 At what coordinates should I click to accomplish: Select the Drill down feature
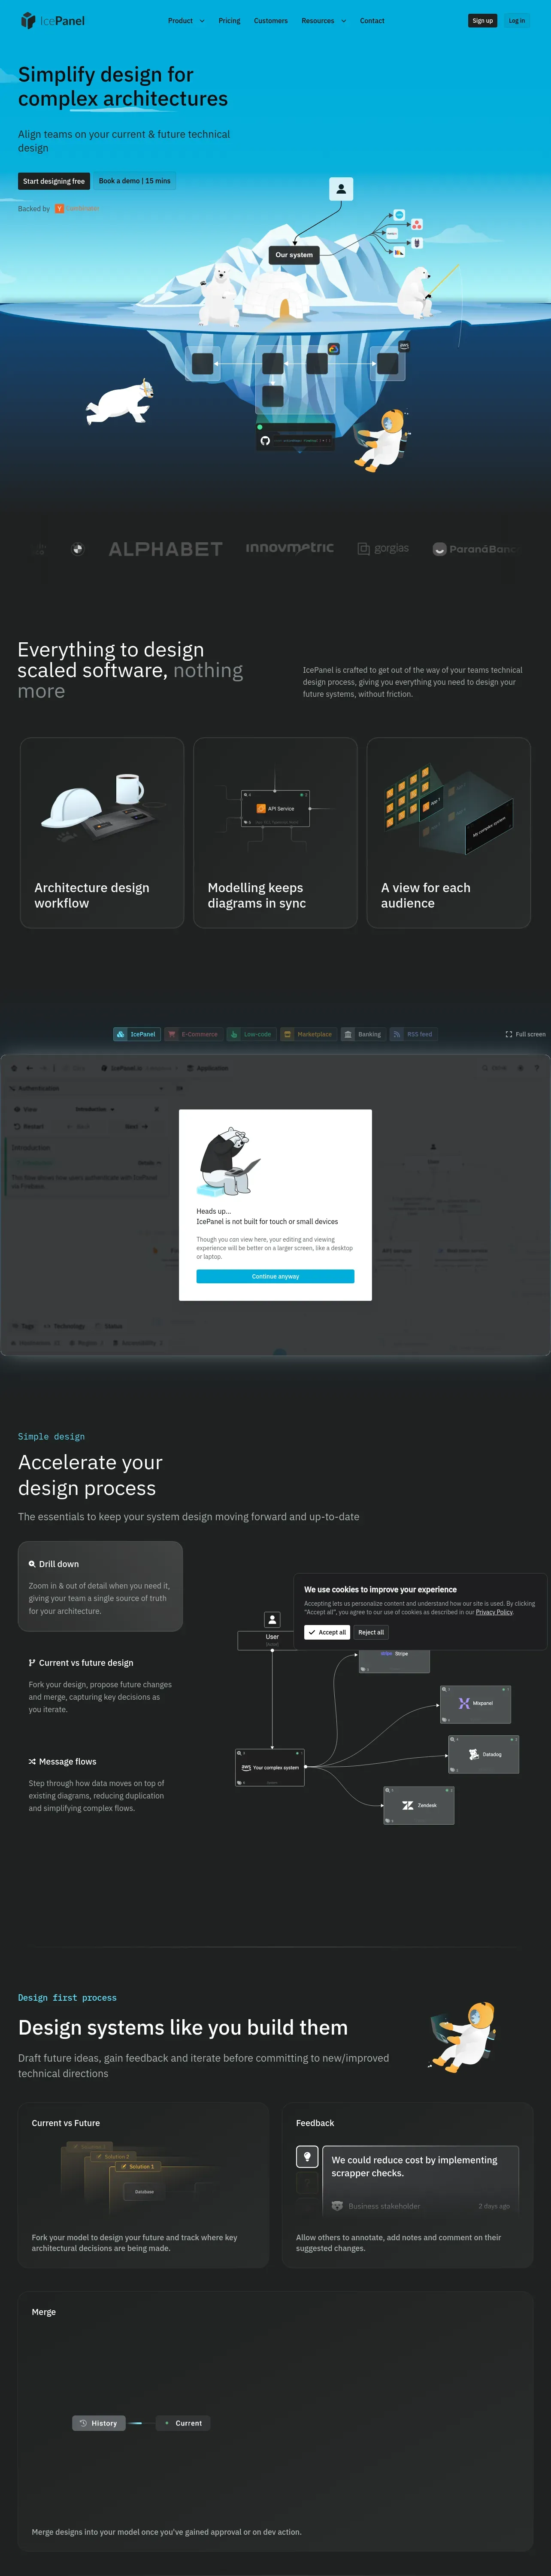(100, 1586)
